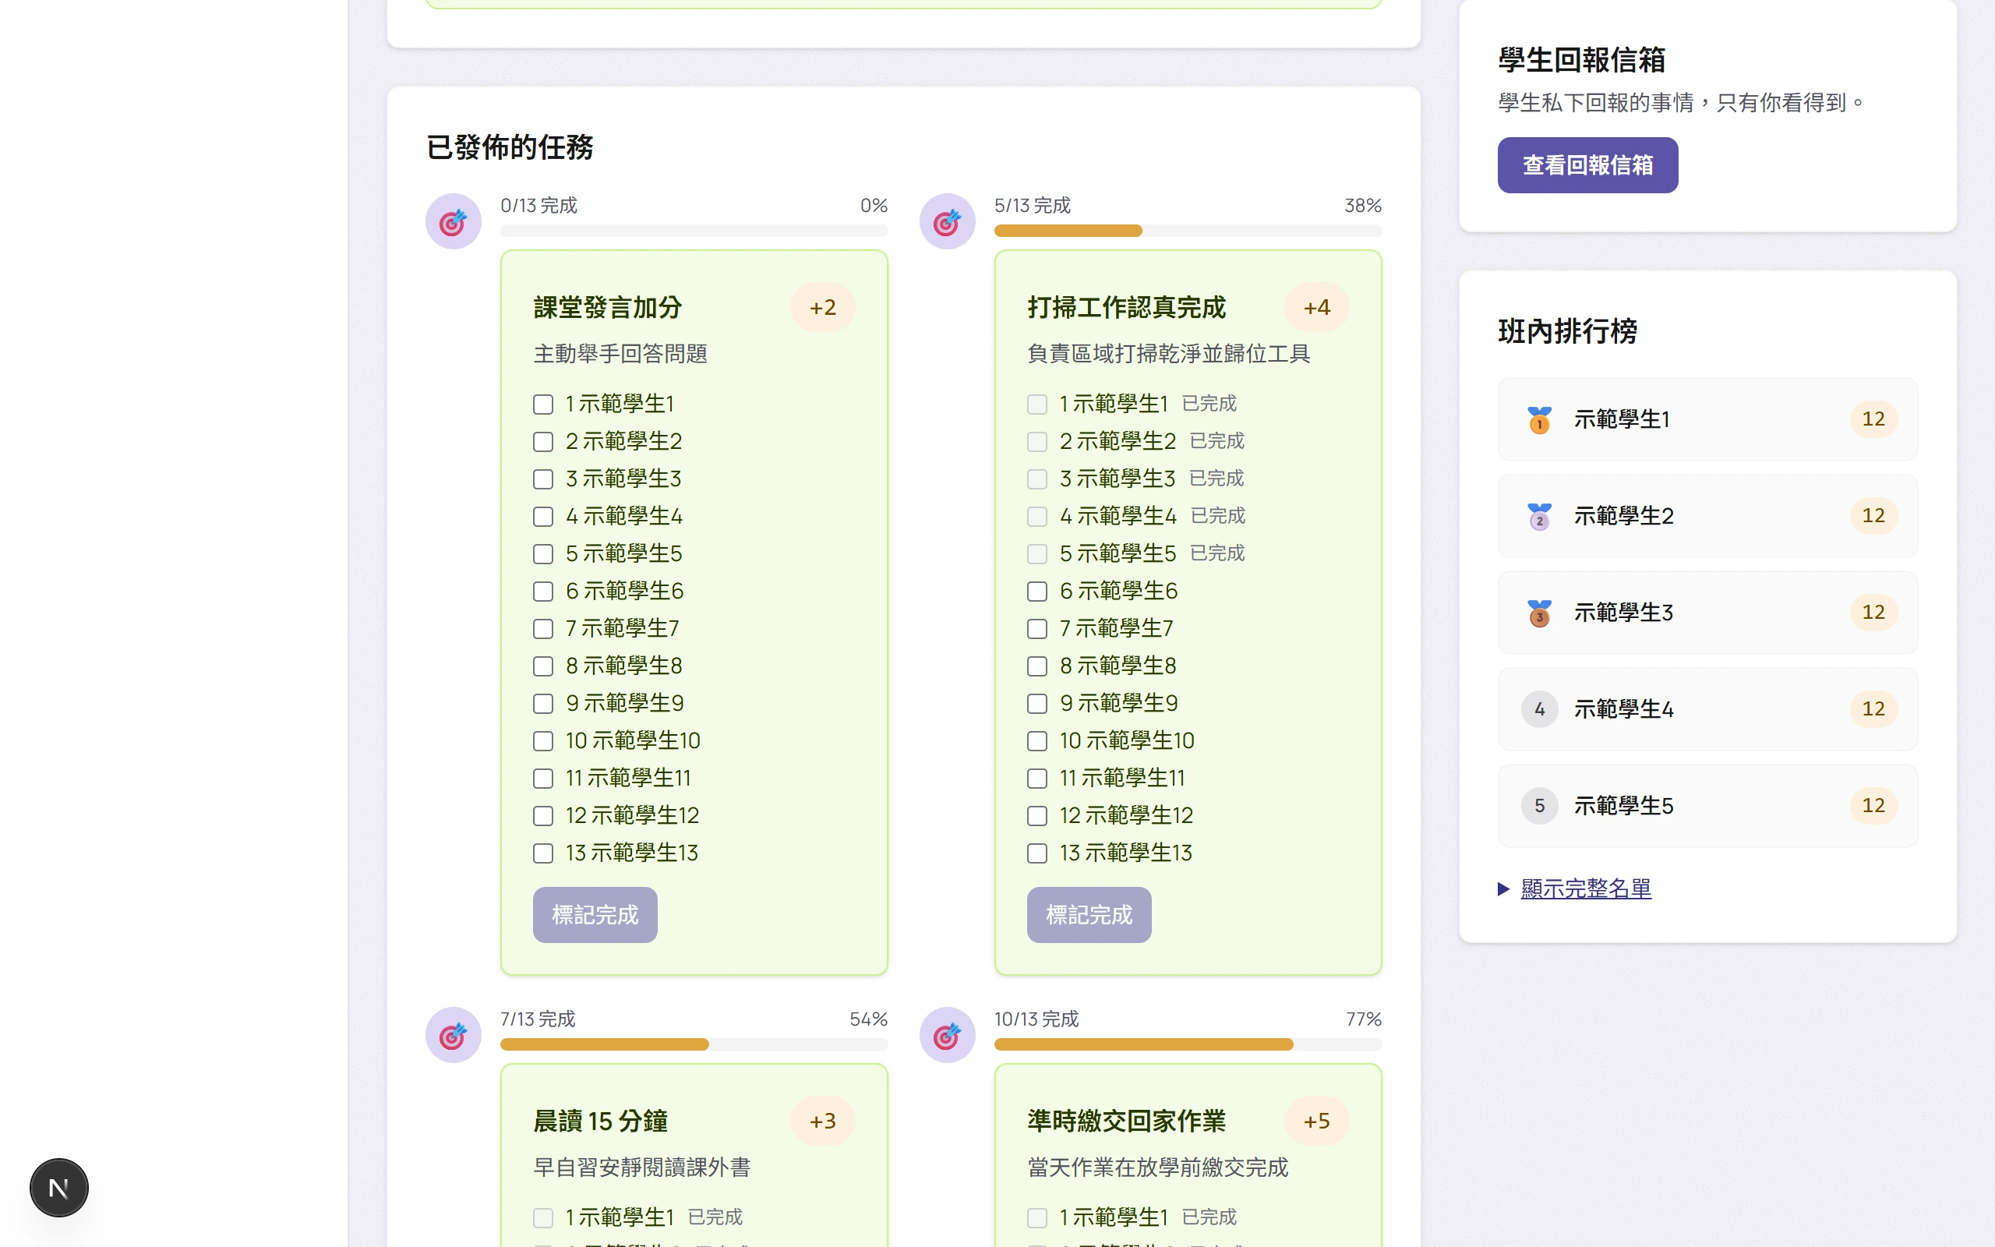The image size is (1995, 1247).
Task: Click +4 points badge on 打掃工作認真完成
Action: click(x=1316, y=308)
